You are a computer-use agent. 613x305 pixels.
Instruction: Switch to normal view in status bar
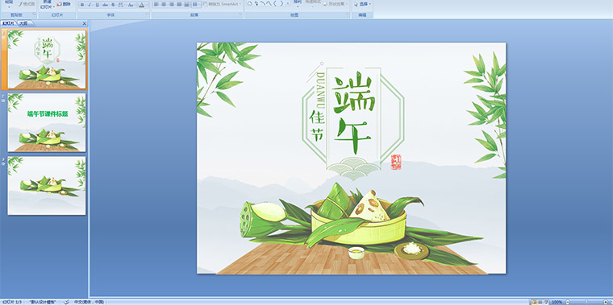(x=535, y=302)
